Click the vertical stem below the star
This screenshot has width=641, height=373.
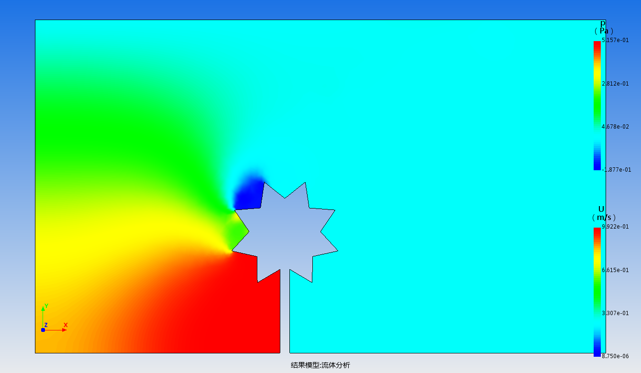(285, 311)
